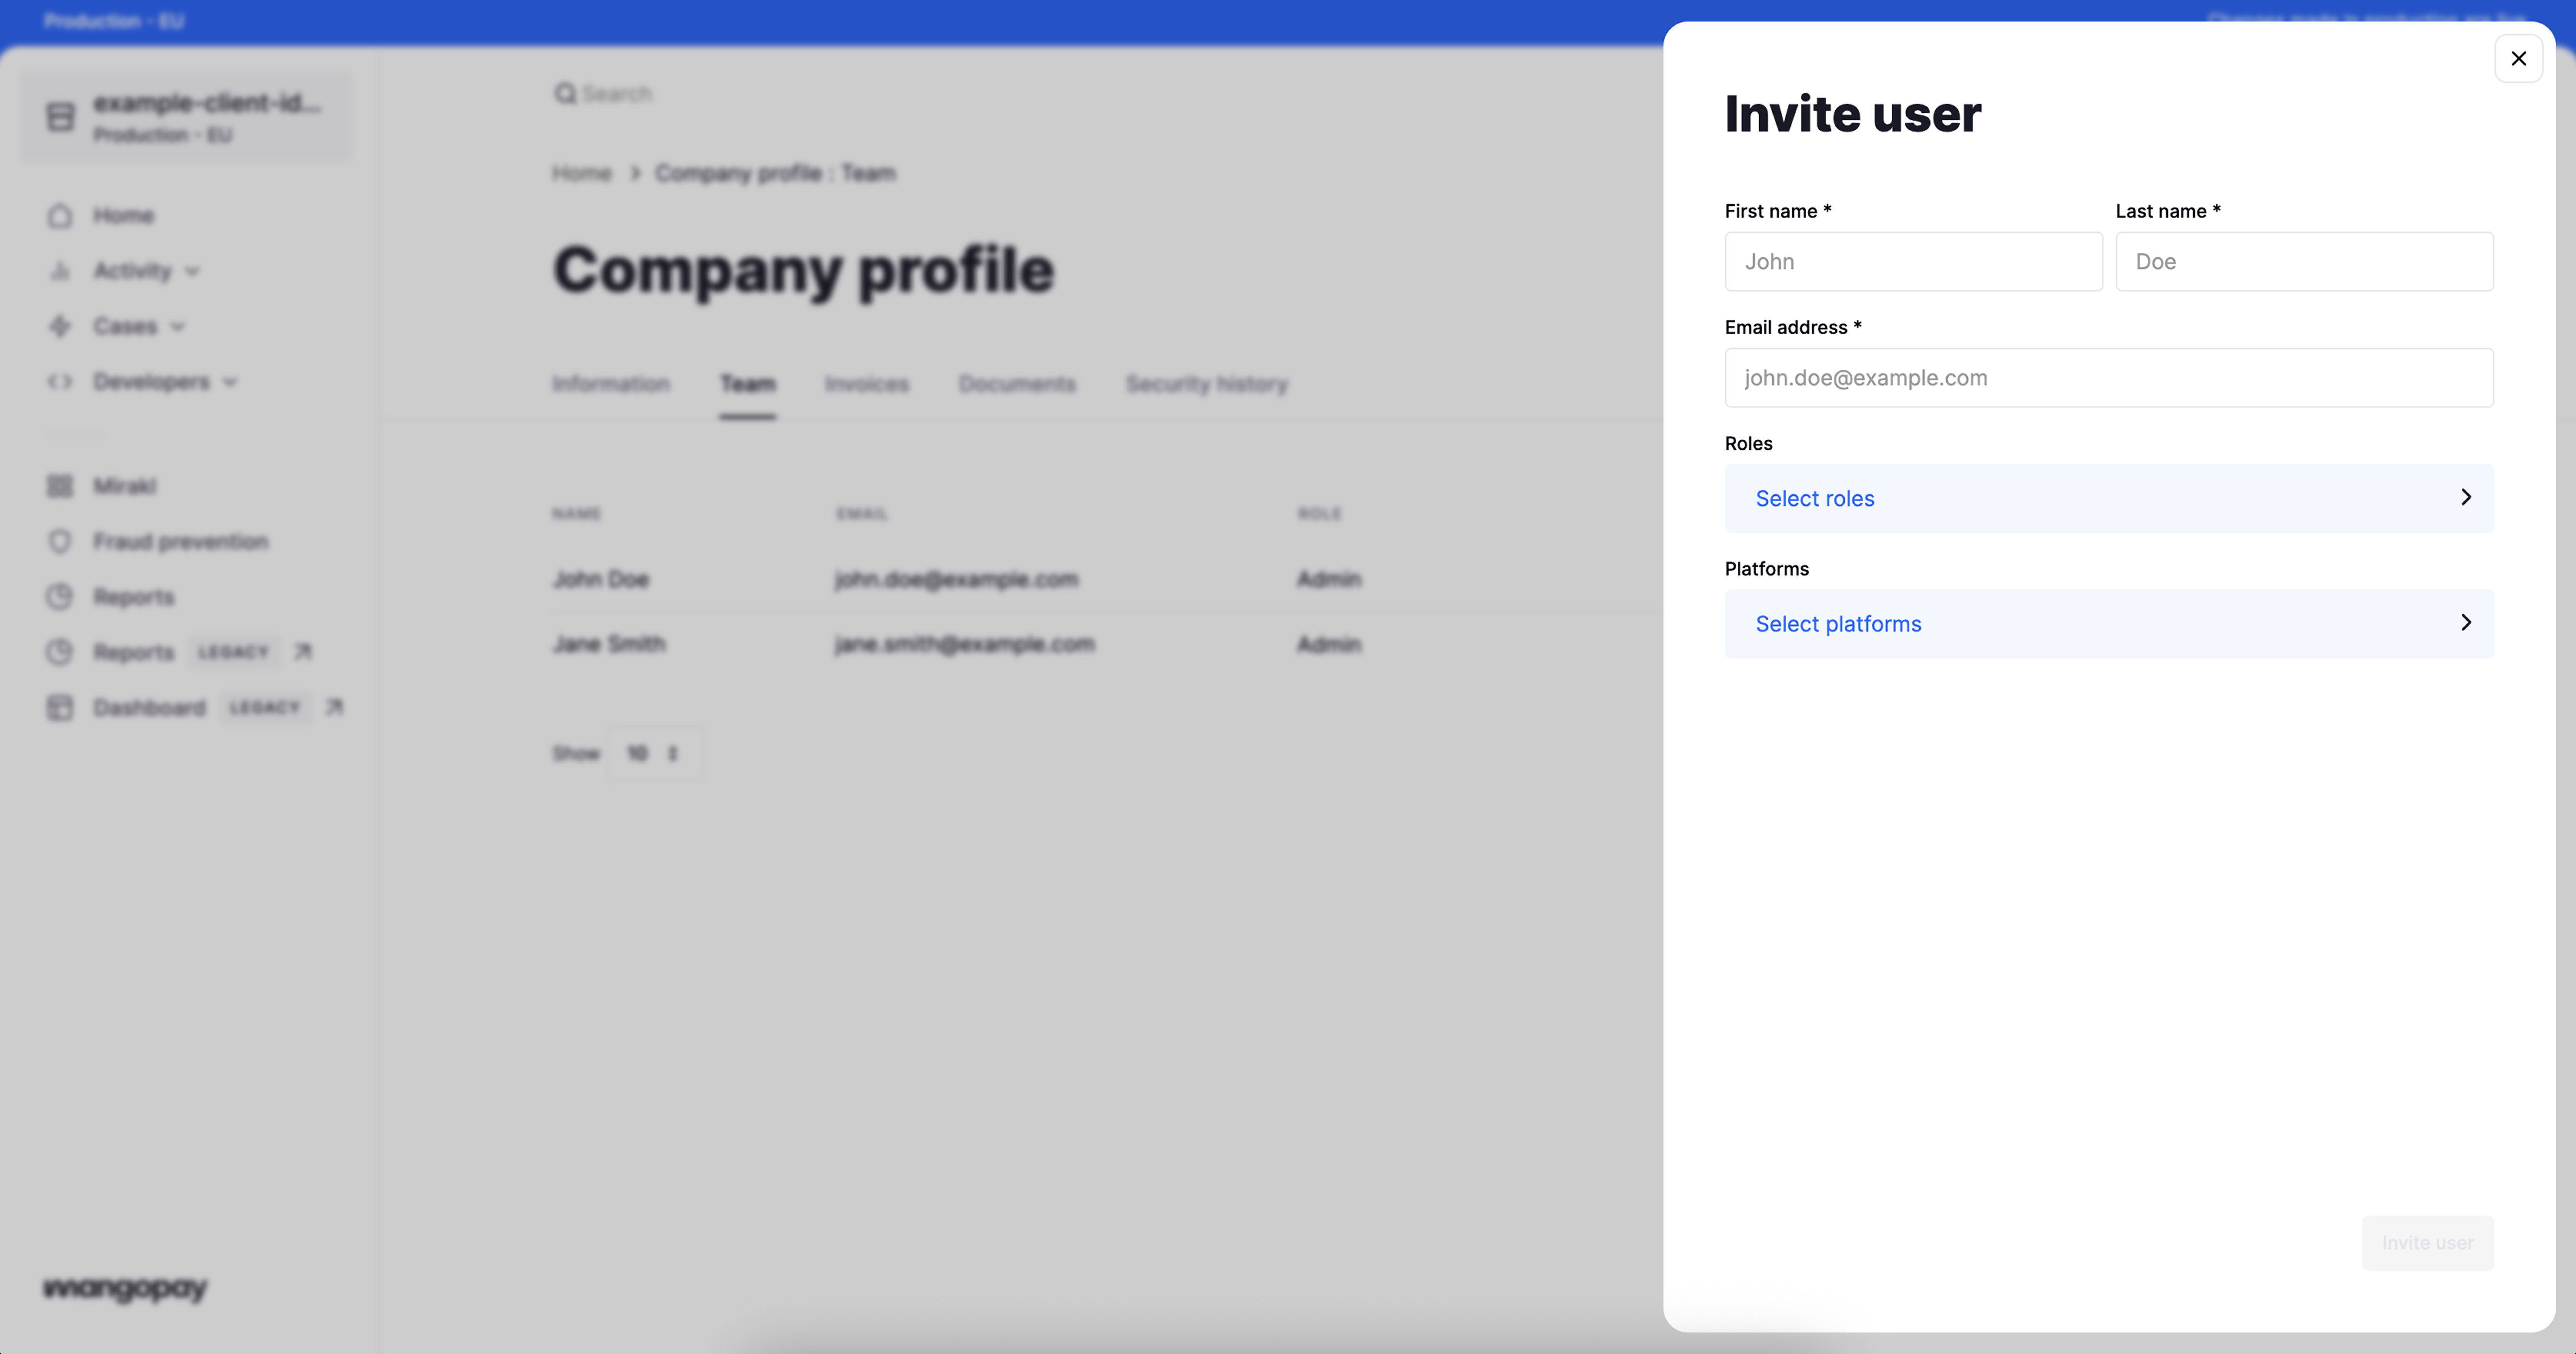The height and width of the screenshot is (1354, 2576).
Task: Click the Cases icon in sidebar
Action: 60,326
